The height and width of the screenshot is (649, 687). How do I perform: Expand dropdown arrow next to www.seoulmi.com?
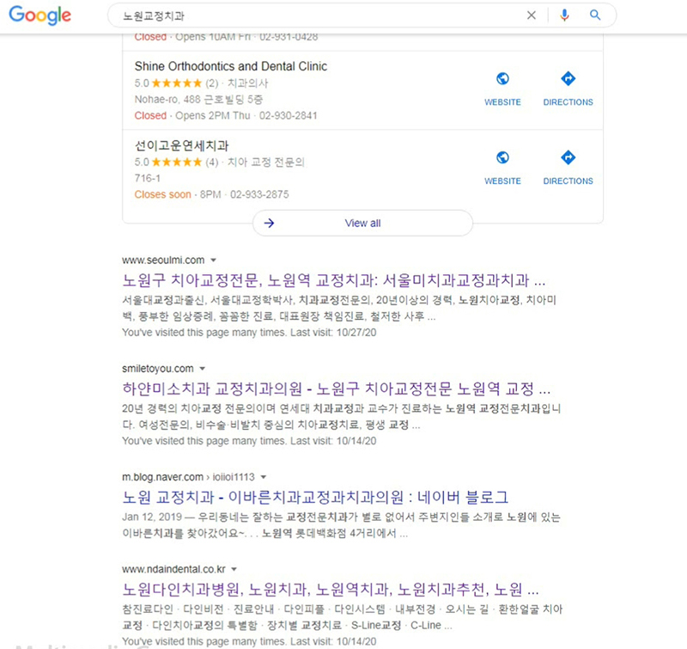tap(213, 260)
